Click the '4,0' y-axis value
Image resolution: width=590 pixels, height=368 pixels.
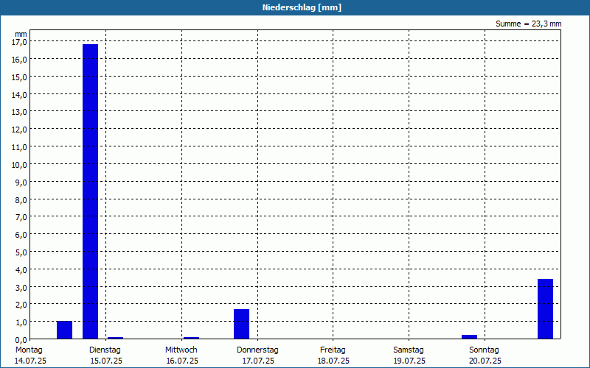(21, 269)
